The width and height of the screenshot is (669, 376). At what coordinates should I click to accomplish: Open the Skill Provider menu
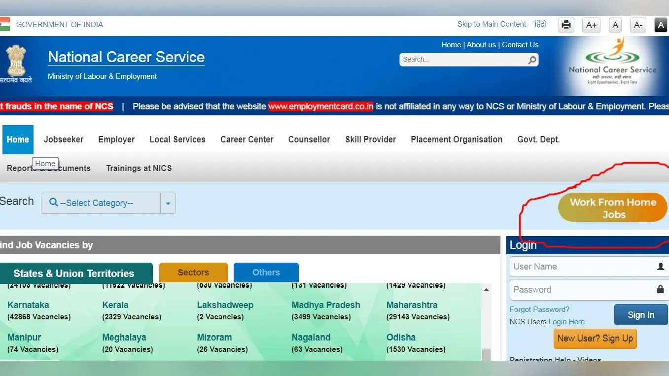pyautogui.click(x=371, y=139)
